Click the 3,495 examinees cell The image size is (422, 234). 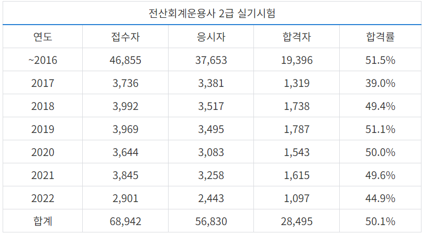click(x=211, y=129)
